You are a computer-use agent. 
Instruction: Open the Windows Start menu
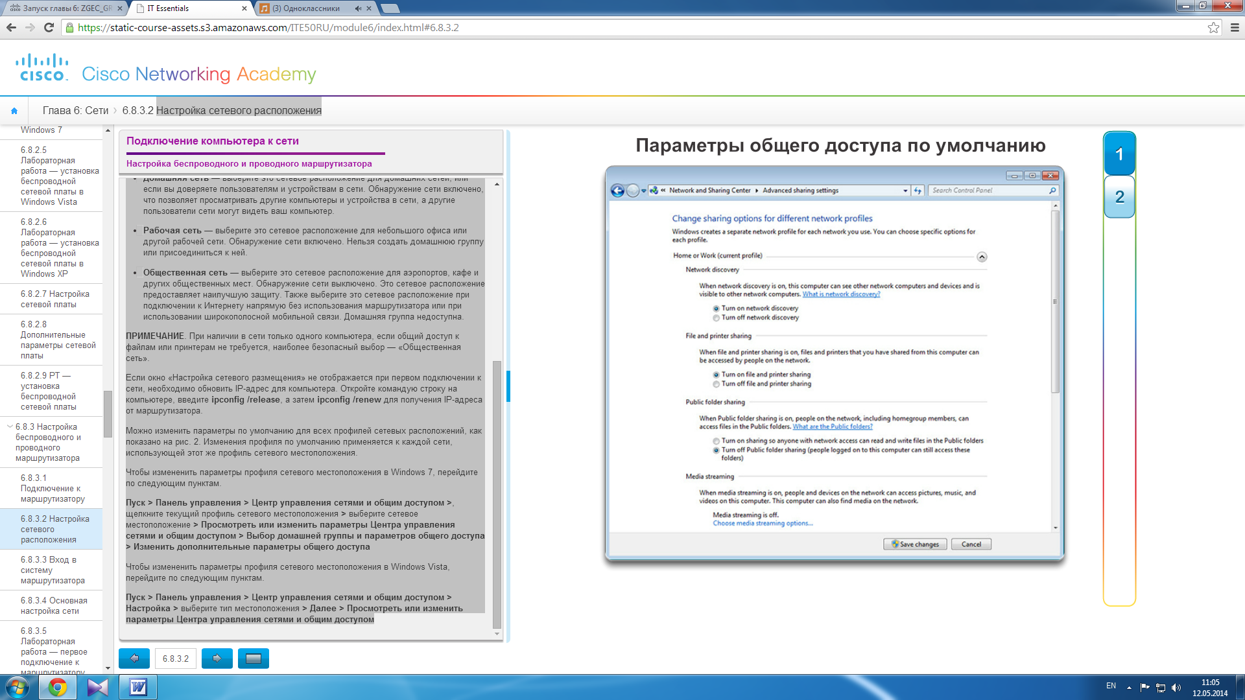pos(18,687)
